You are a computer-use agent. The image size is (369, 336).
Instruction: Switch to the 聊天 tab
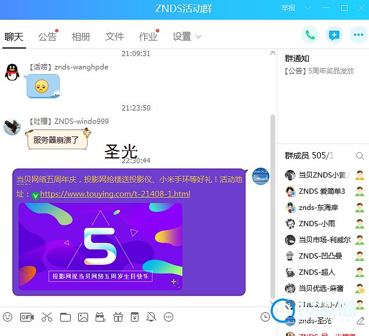point(14,37)
